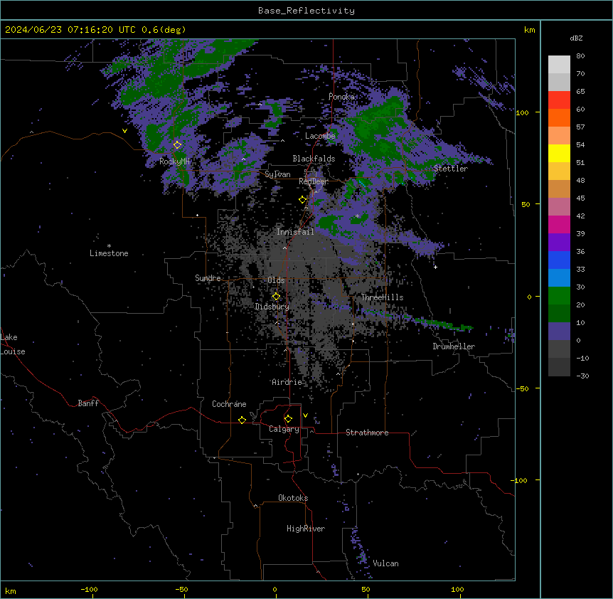The height and width of the screenshot is (599, 613).
Task: Click the 80 value in the dBZ legend
Action: click(x=580, y=56)
